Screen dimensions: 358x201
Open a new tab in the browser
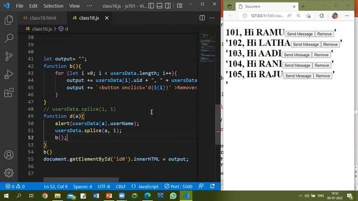pyautogui.click(x=303, y=7)
